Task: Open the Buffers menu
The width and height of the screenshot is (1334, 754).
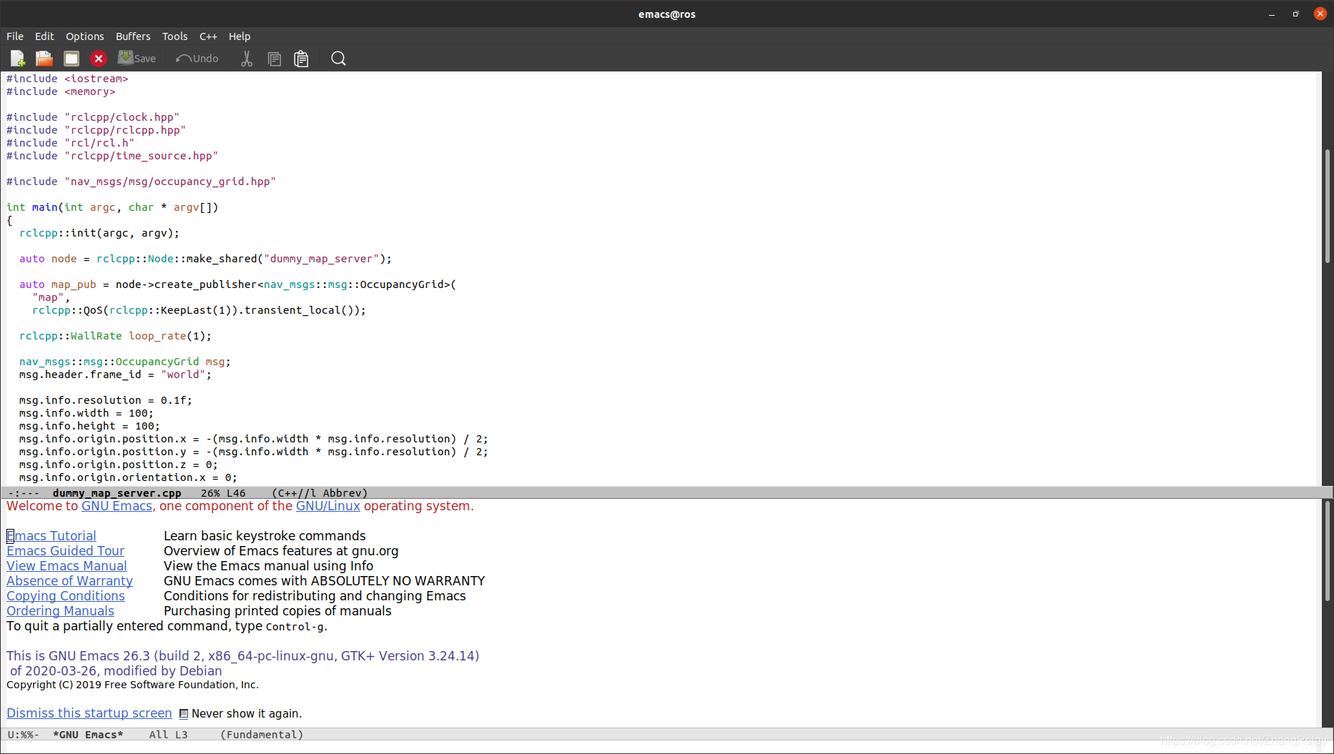Action: coord(133,36)
